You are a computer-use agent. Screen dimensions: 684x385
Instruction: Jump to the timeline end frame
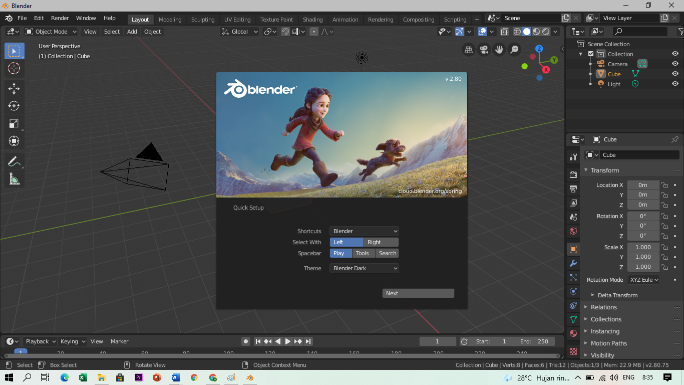pyautogui.click(x=308, y=341)
